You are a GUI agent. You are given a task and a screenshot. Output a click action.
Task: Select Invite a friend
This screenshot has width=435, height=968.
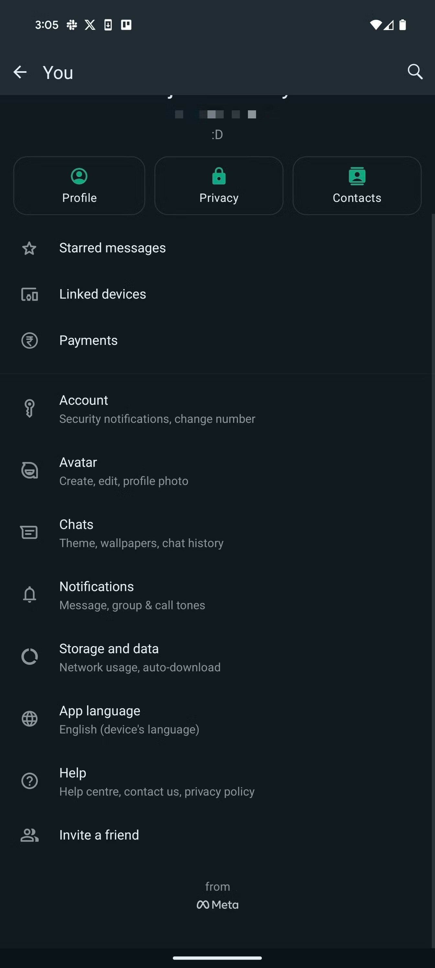coord(99,835)
